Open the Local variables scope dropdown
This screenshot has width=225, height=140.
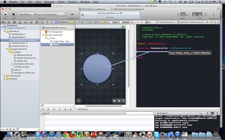45,113
